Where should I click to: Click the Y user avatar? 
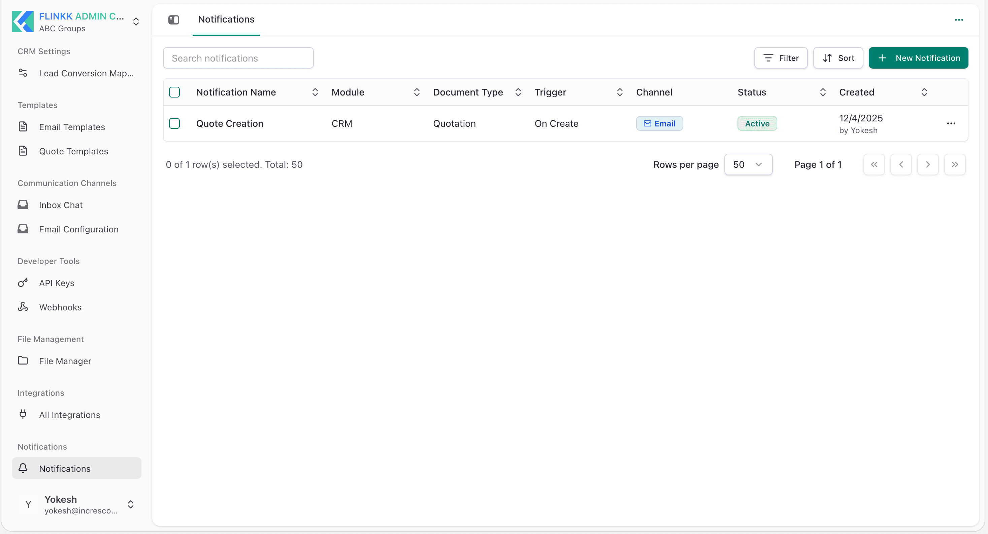click(28, 504)
